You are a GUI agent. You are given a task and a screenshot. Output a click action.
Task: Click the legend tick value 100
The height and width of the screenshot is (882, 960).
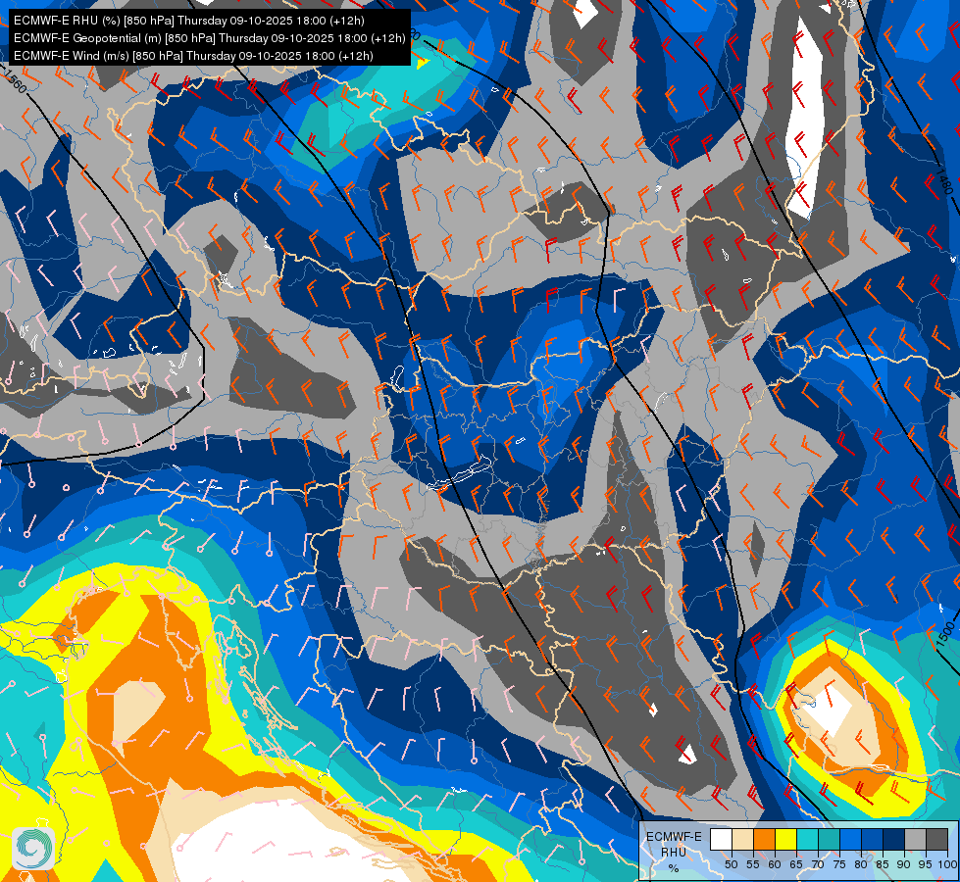[x=946, y=864]
